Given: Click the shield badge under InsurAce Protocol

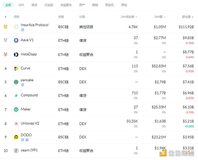Looking at the screenshot, I should coord(22,30).
